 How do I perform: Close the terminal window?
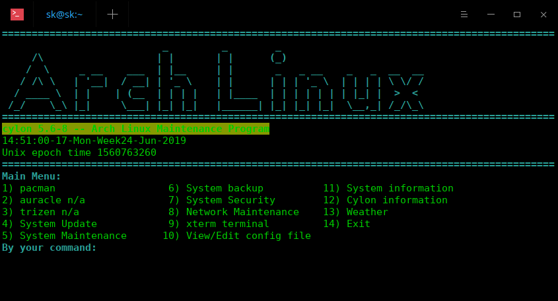coord(543,15)
